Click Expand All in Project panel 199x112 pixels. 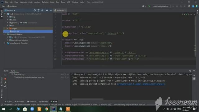coord(39,10)
